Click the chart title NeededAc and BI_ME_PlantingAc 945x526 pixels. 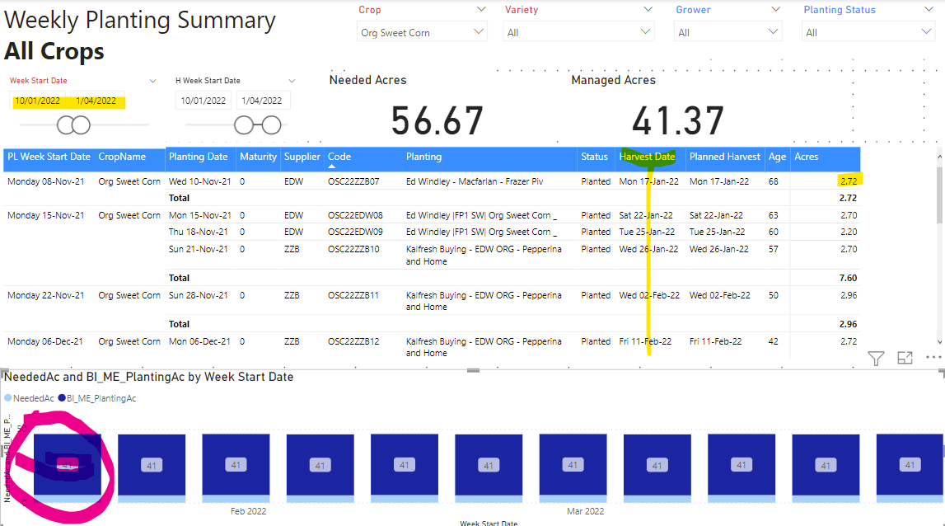(x=149, y=377)
